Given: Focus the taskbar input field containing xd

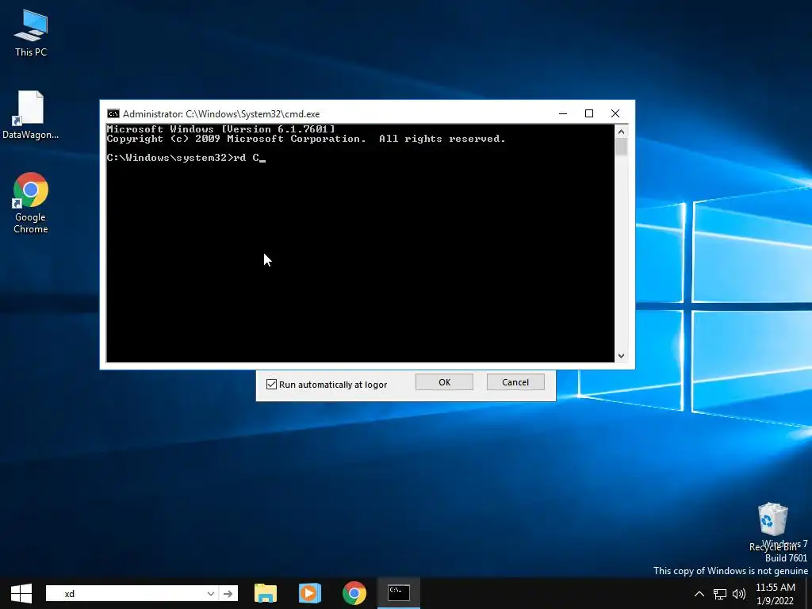Looking at the screenshot, I should click(126, 593).
